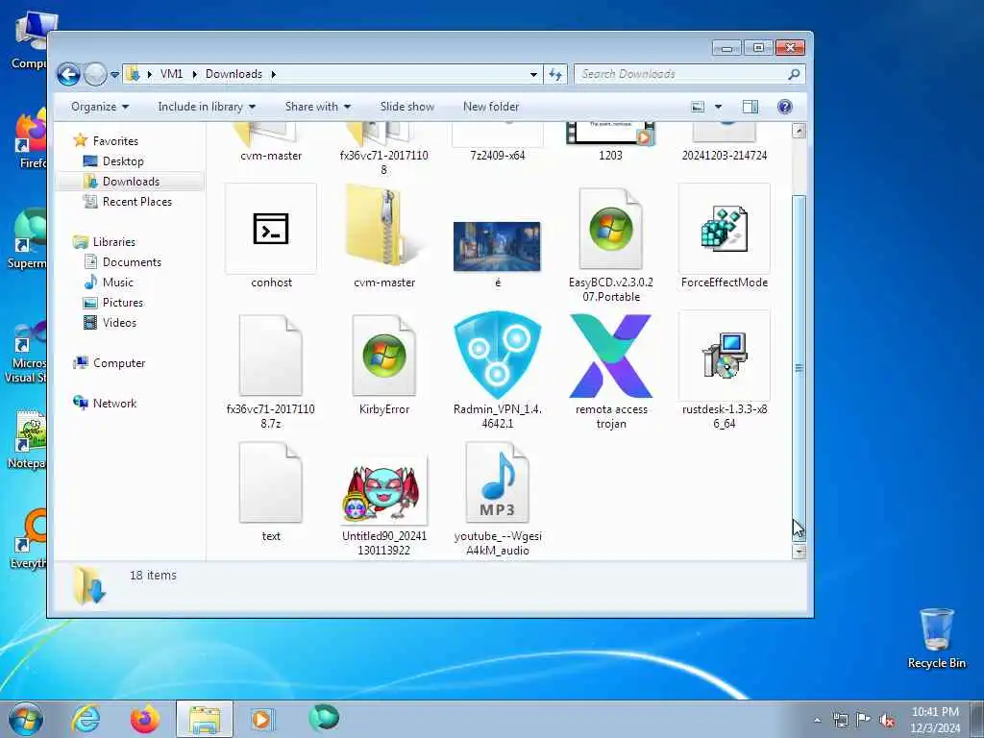
Task: Open the Share with menu
Action: coord(317,107)
